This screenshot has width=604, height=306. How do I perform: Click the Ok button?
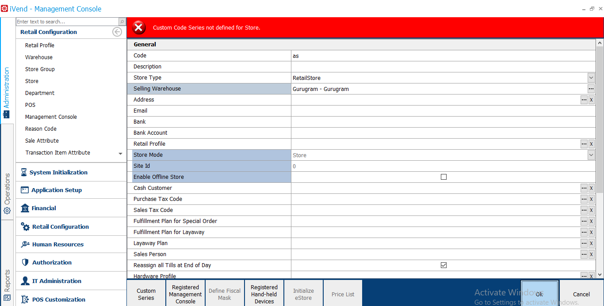(x=539, y=293)
